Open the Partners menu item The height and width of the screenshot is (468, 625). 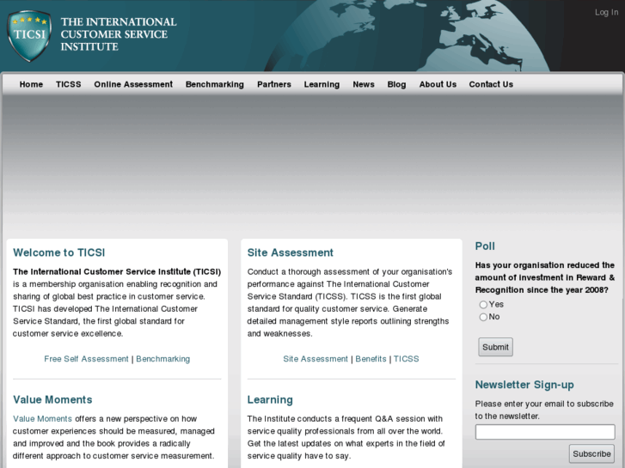pos(274,84)
